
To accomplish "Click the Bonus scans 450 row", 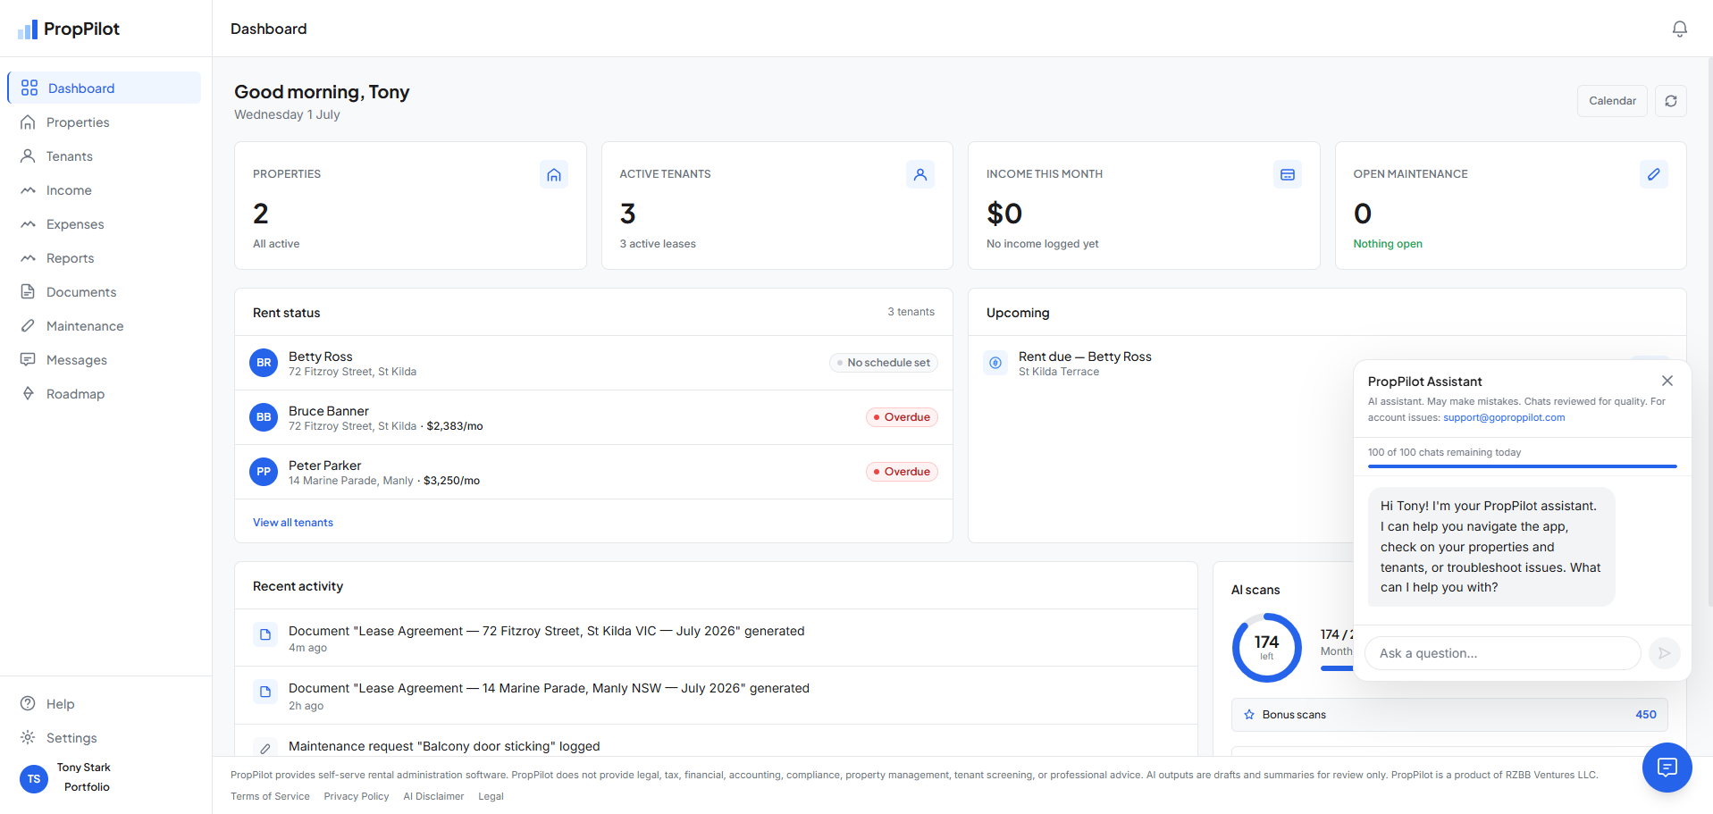I will point(1449,715).
